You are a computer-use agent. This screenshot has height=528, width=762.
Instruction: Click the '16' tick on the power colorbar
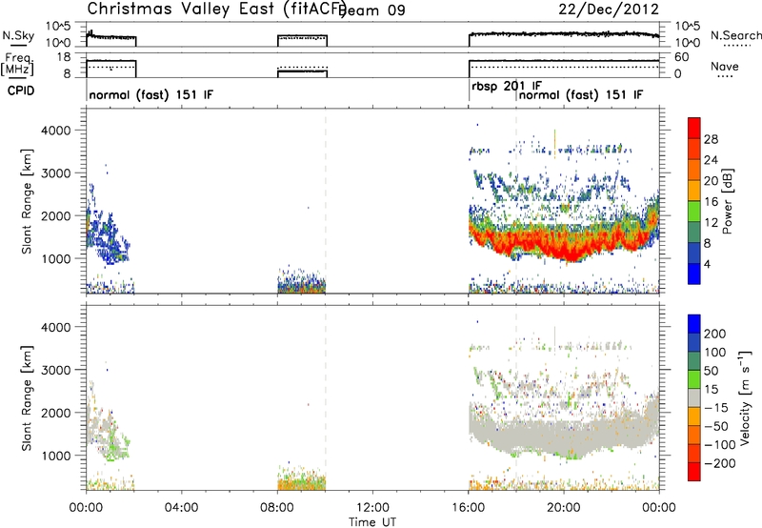(x=711, y=202)
